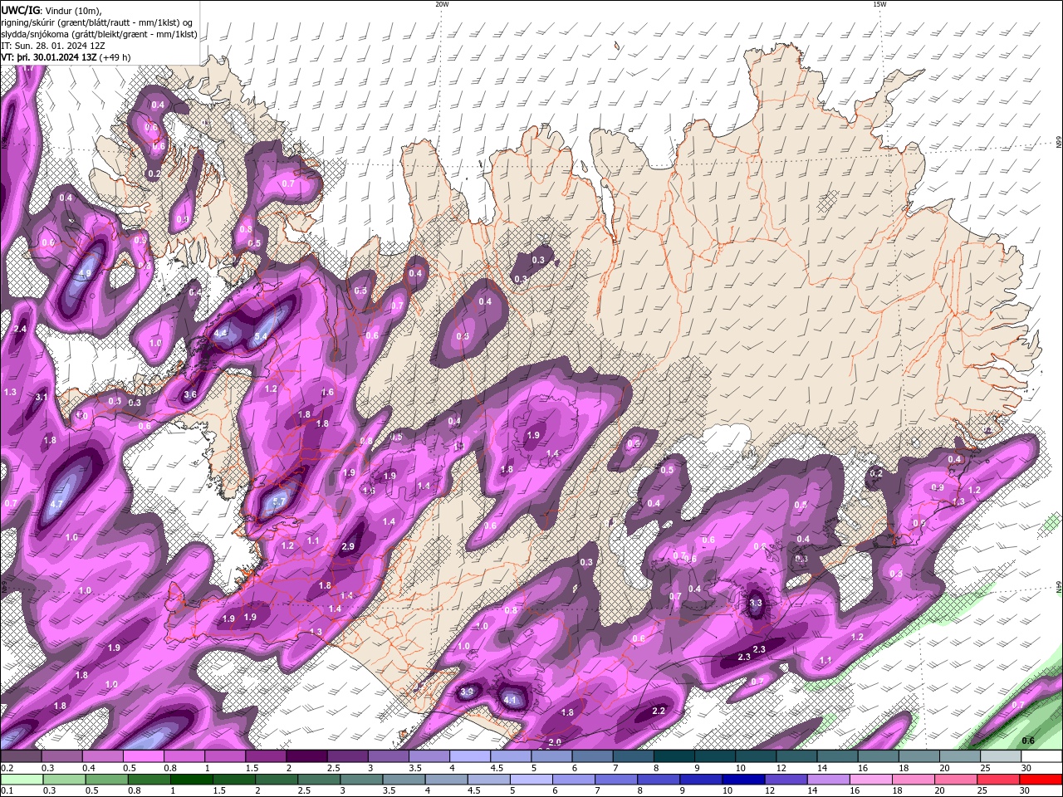Click the 4.9 precipitation value on the map
The width and height of the screenshot is (1063, 797).
[x=85, y=272]
